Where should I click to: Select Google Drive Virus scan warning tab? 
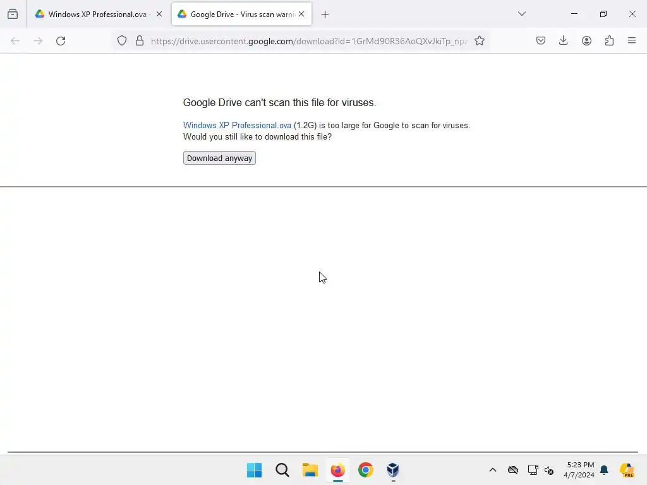tap(242, 14)
